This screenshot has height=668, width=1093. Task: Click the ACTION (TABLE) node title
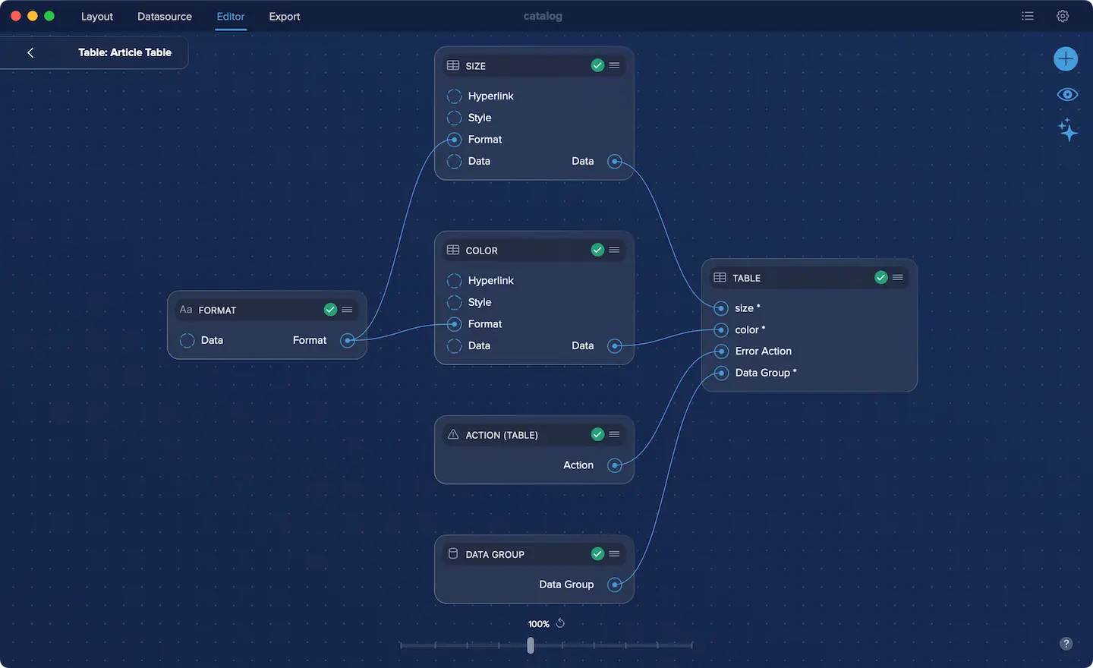click(x=502, y=435)
